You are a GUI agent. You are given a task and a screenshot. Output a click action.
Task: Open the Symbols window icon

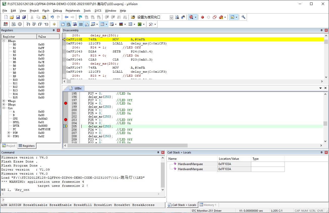tap(75, 24)
